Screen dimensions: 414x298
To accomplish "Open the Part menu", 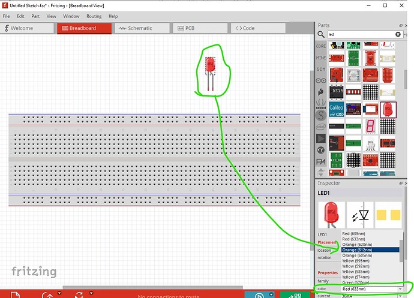I will [x=35, y=16].
